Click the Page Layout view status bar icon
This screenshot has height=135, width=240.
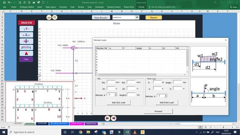[205, 127]
